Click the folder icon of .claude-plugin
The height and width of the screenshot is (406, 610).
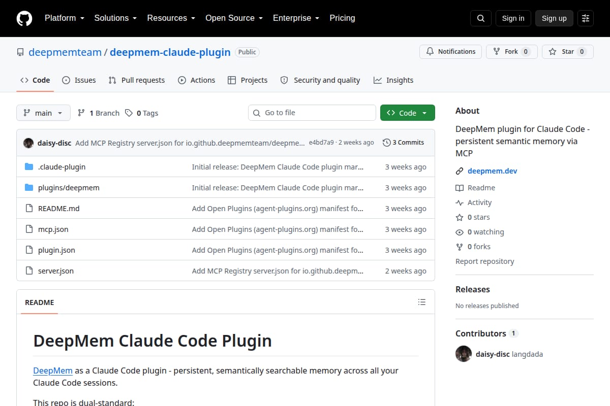click(29, 167)
